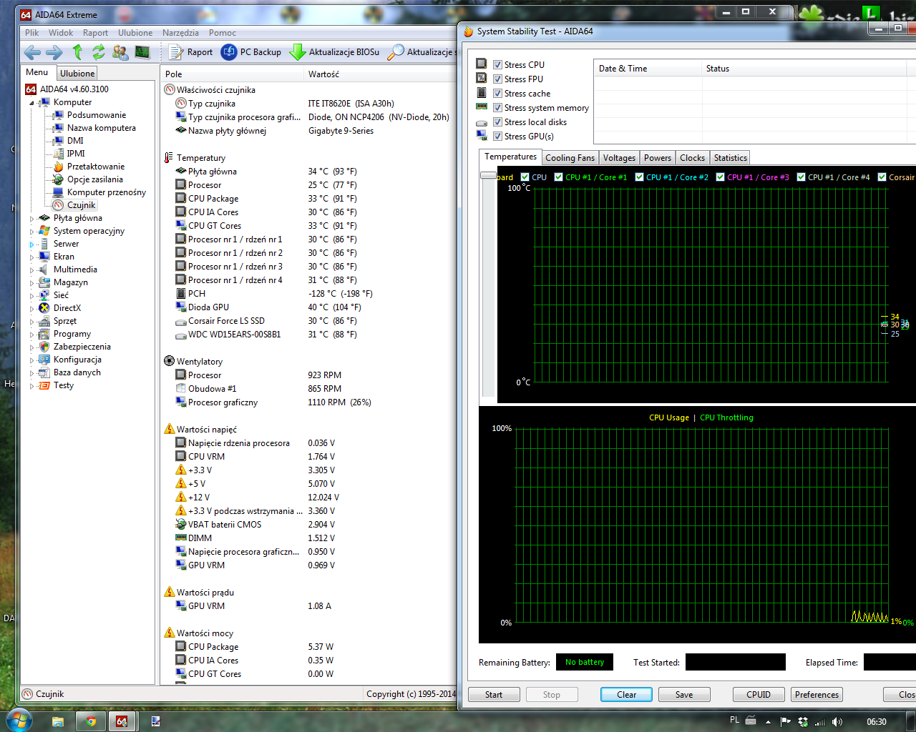Uncheck CPU #1 / Core #3 graph checkbox
Image resolution: width=916 pixels, height=732 pixels.
tap(721, 177)
